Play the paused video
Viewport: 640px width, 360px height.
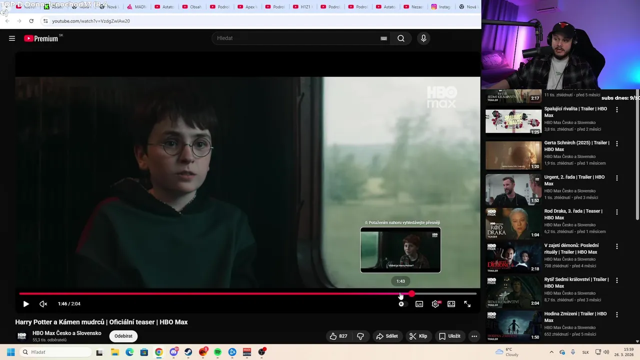[x=26, y=304]
